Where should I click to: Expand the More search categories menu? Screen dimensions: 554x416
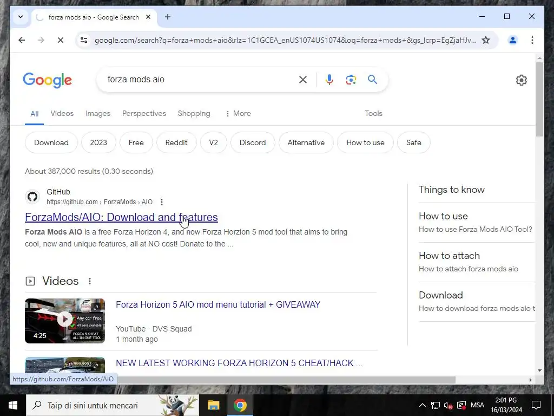point(238,114)
